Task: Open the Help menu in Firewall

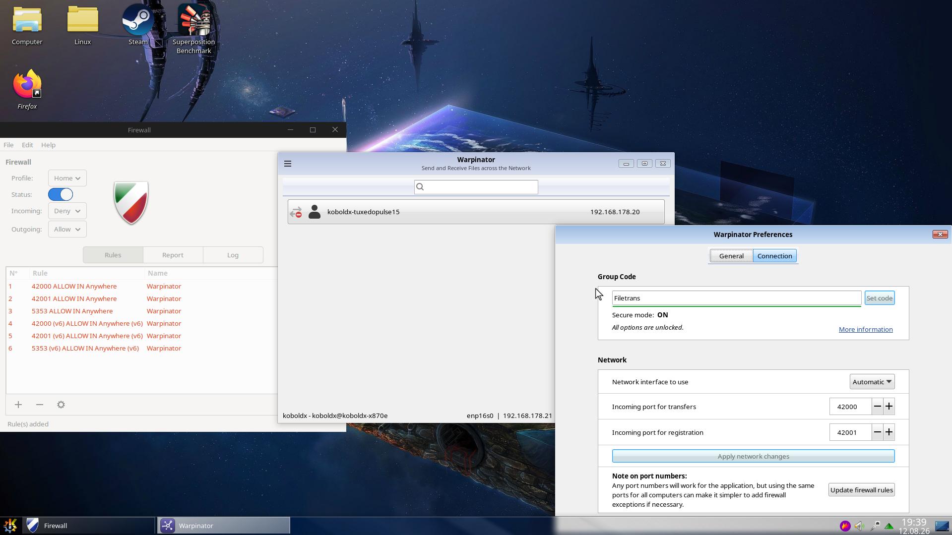Action: (48, 145)
